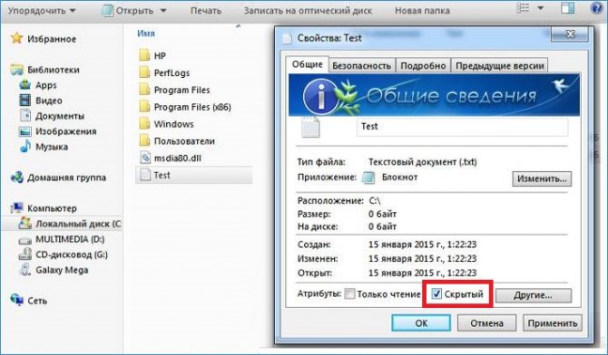Click the Избранное star icon
This screenshot has height=355, width=608.
pyautogui.click(x=16, y=38)
